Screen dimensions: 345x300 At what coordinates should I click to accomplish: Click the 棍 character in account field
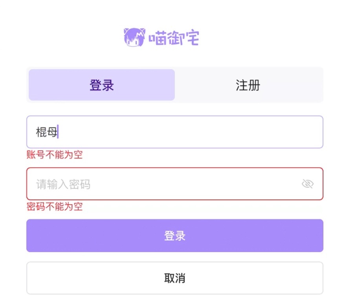coord(41,132)
